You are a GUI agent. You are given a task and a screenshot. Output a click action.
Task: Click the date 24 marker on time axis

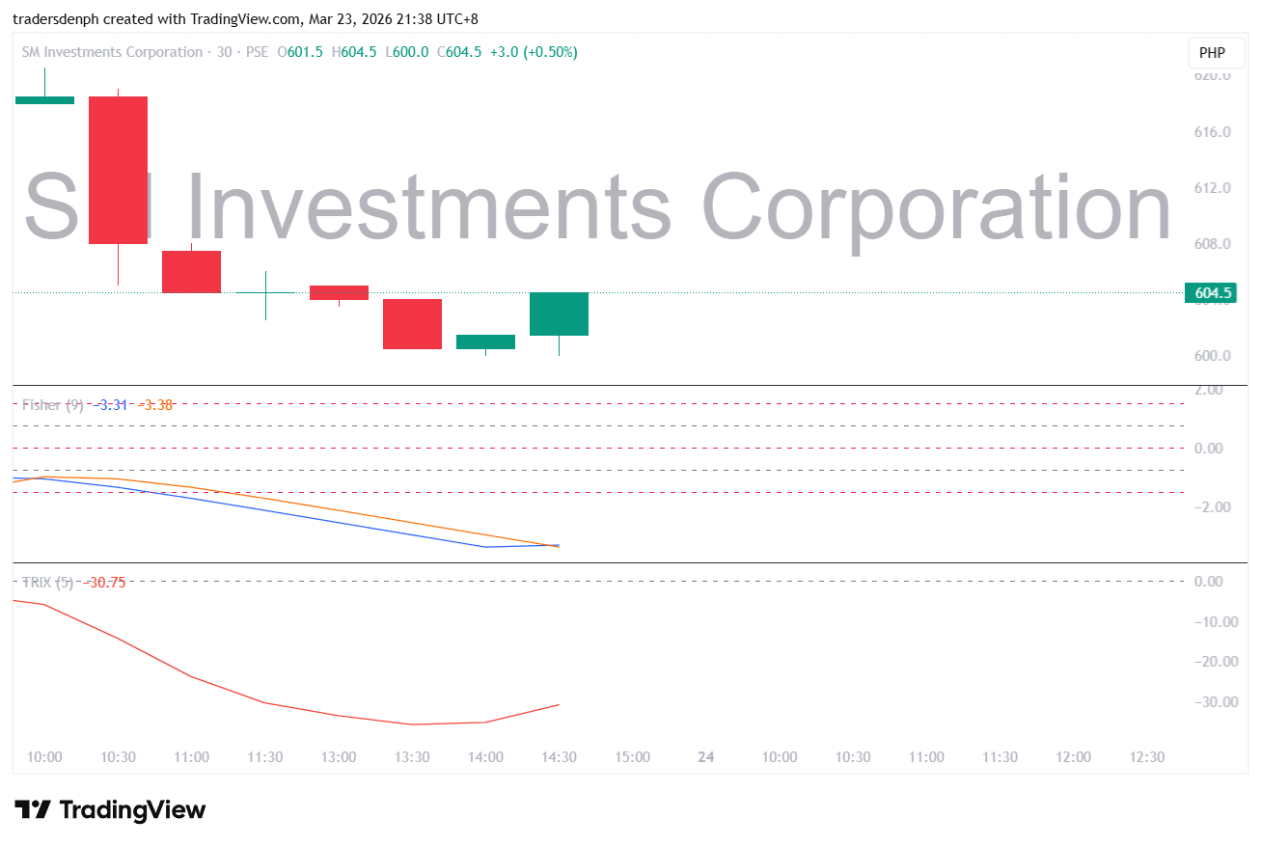click(x=705, y=757)
